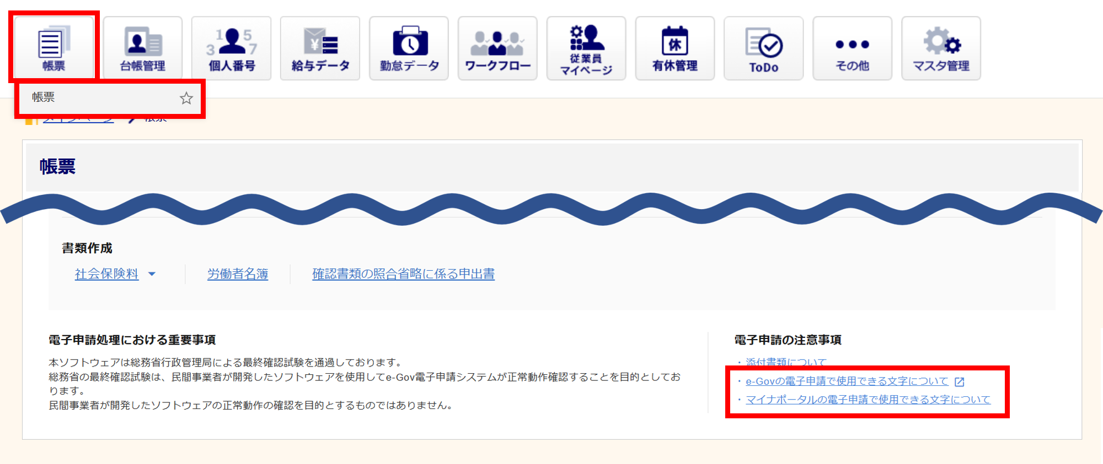Open マイナポータルの電子申請で使用できる文字について link
Image resolution: width=1103 pixels, height=464 pixels.
click(x=868, y=400)
